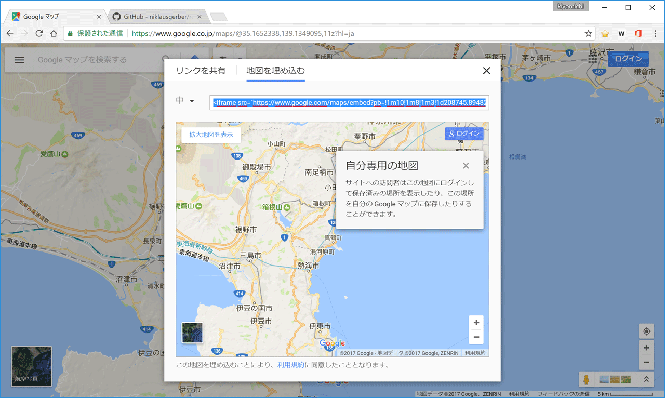
Task: Click フィードバックの送信 in map footer
Action: tap(564, 394)
